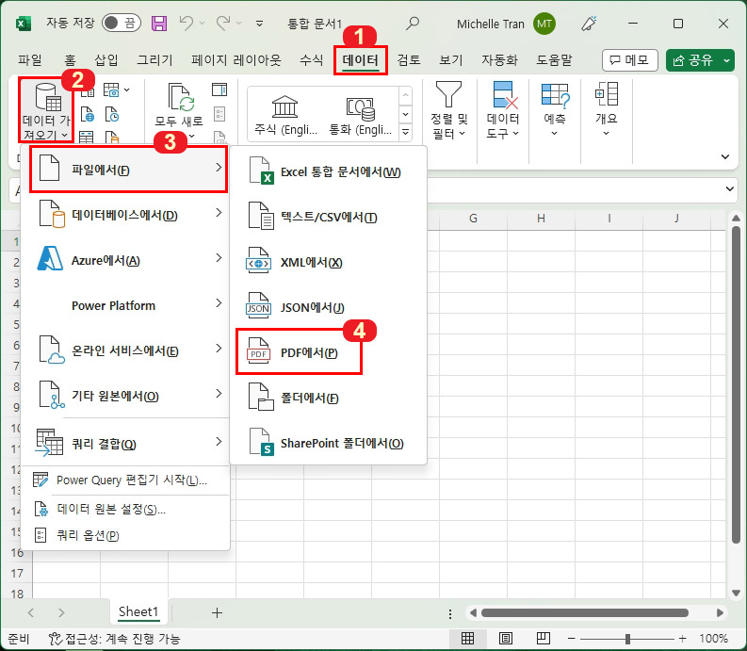Open the 정렬 및 필터 dropdown

tap(448, 110)
